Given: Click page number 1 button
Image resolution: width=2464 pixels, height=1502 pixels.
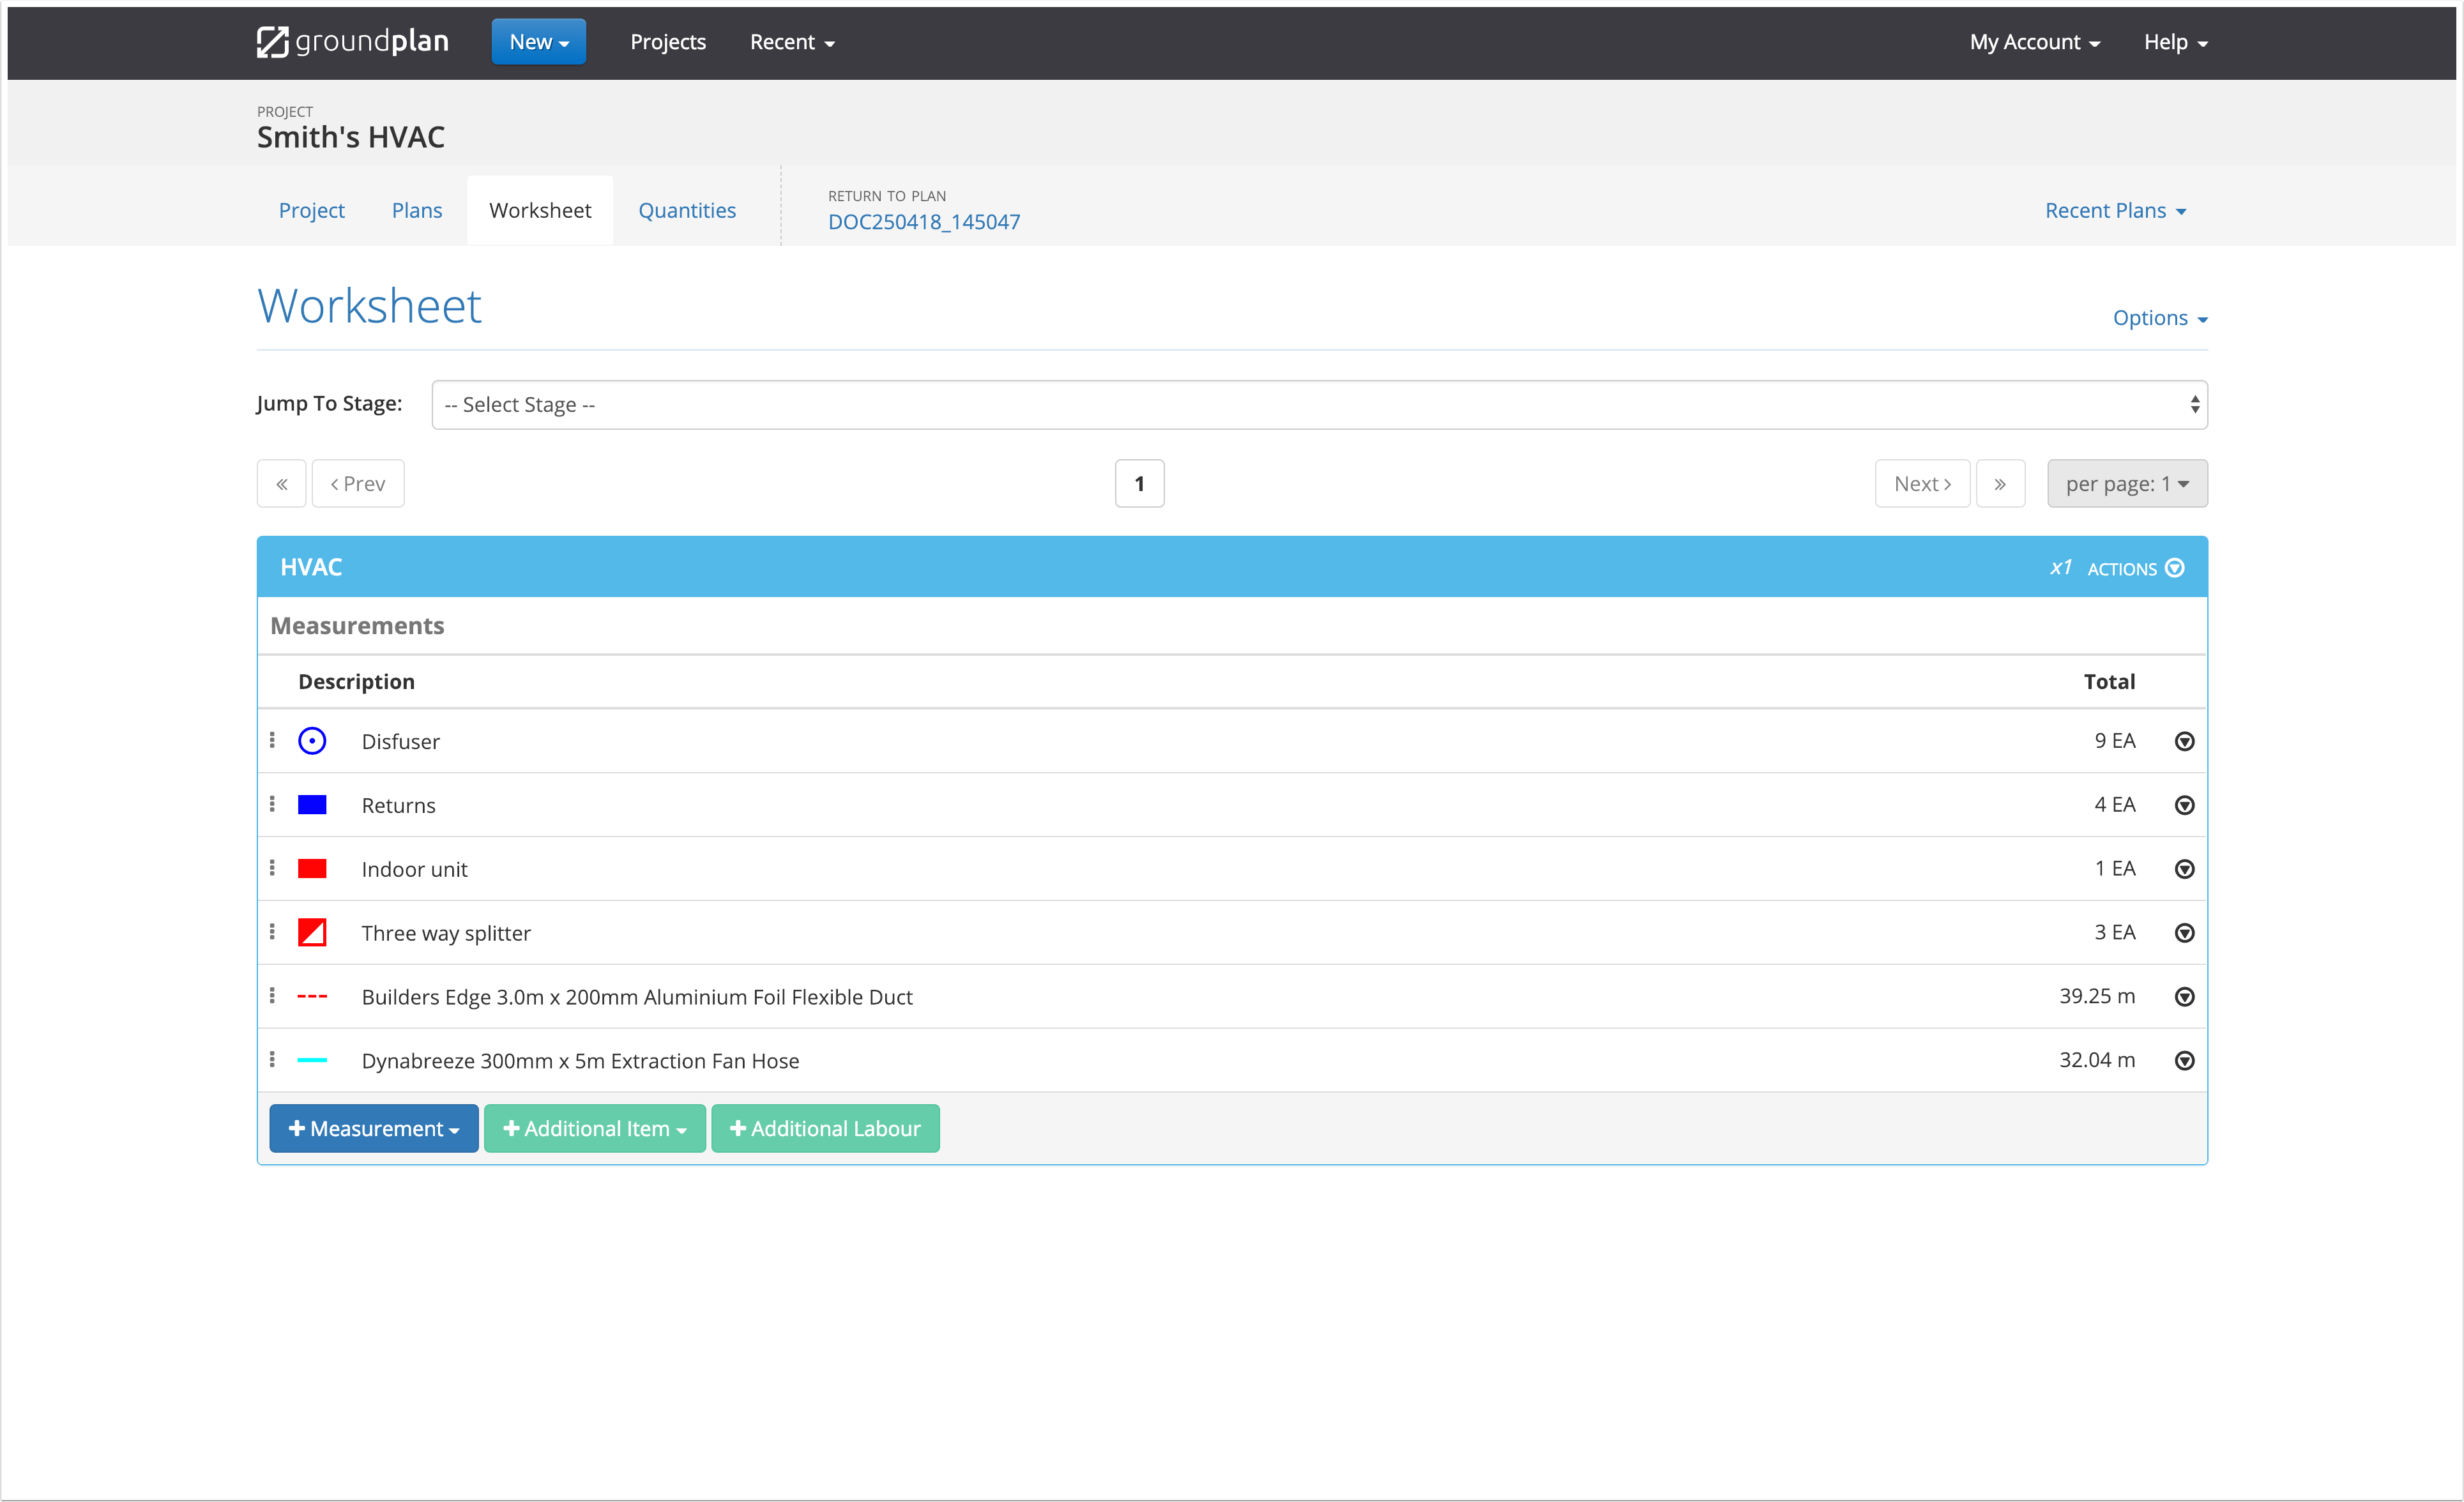Looking at the screenshot, I should [x=1139, y=484].
